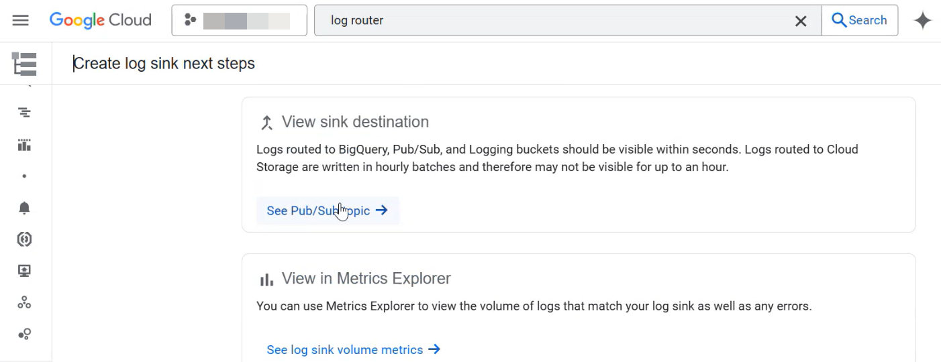Click the 'View sink destination' heading
Image resolution: width=941 pixels, height=362 pixels.
click(354, 122)
